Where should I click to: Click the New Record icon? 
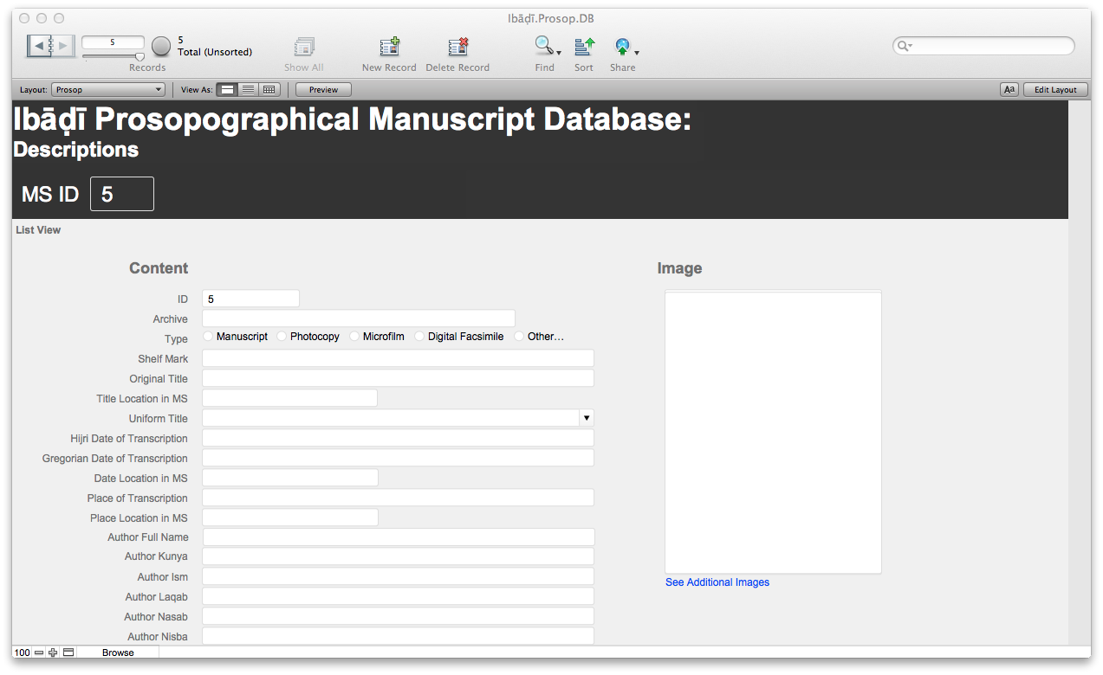click(389, 48)
